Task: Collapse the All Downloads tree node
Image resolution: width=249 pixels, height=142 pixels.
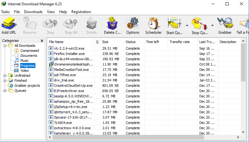Action: click(x=5, y=46)
